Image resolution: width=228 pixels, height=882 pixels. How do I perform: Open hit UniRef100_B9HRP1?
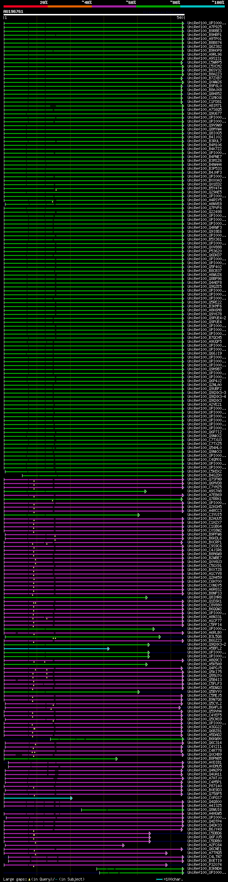[x=204, y=35]
